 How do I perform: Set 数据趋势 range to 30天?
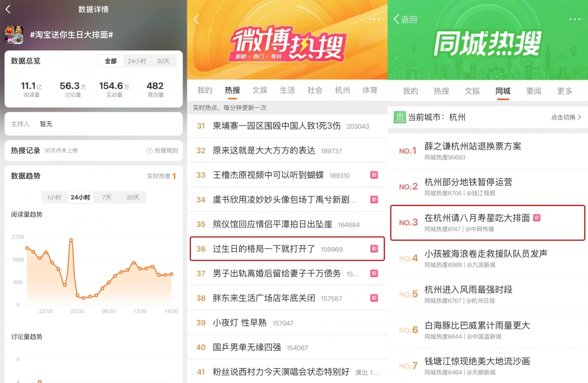click(x=133, y=197)
